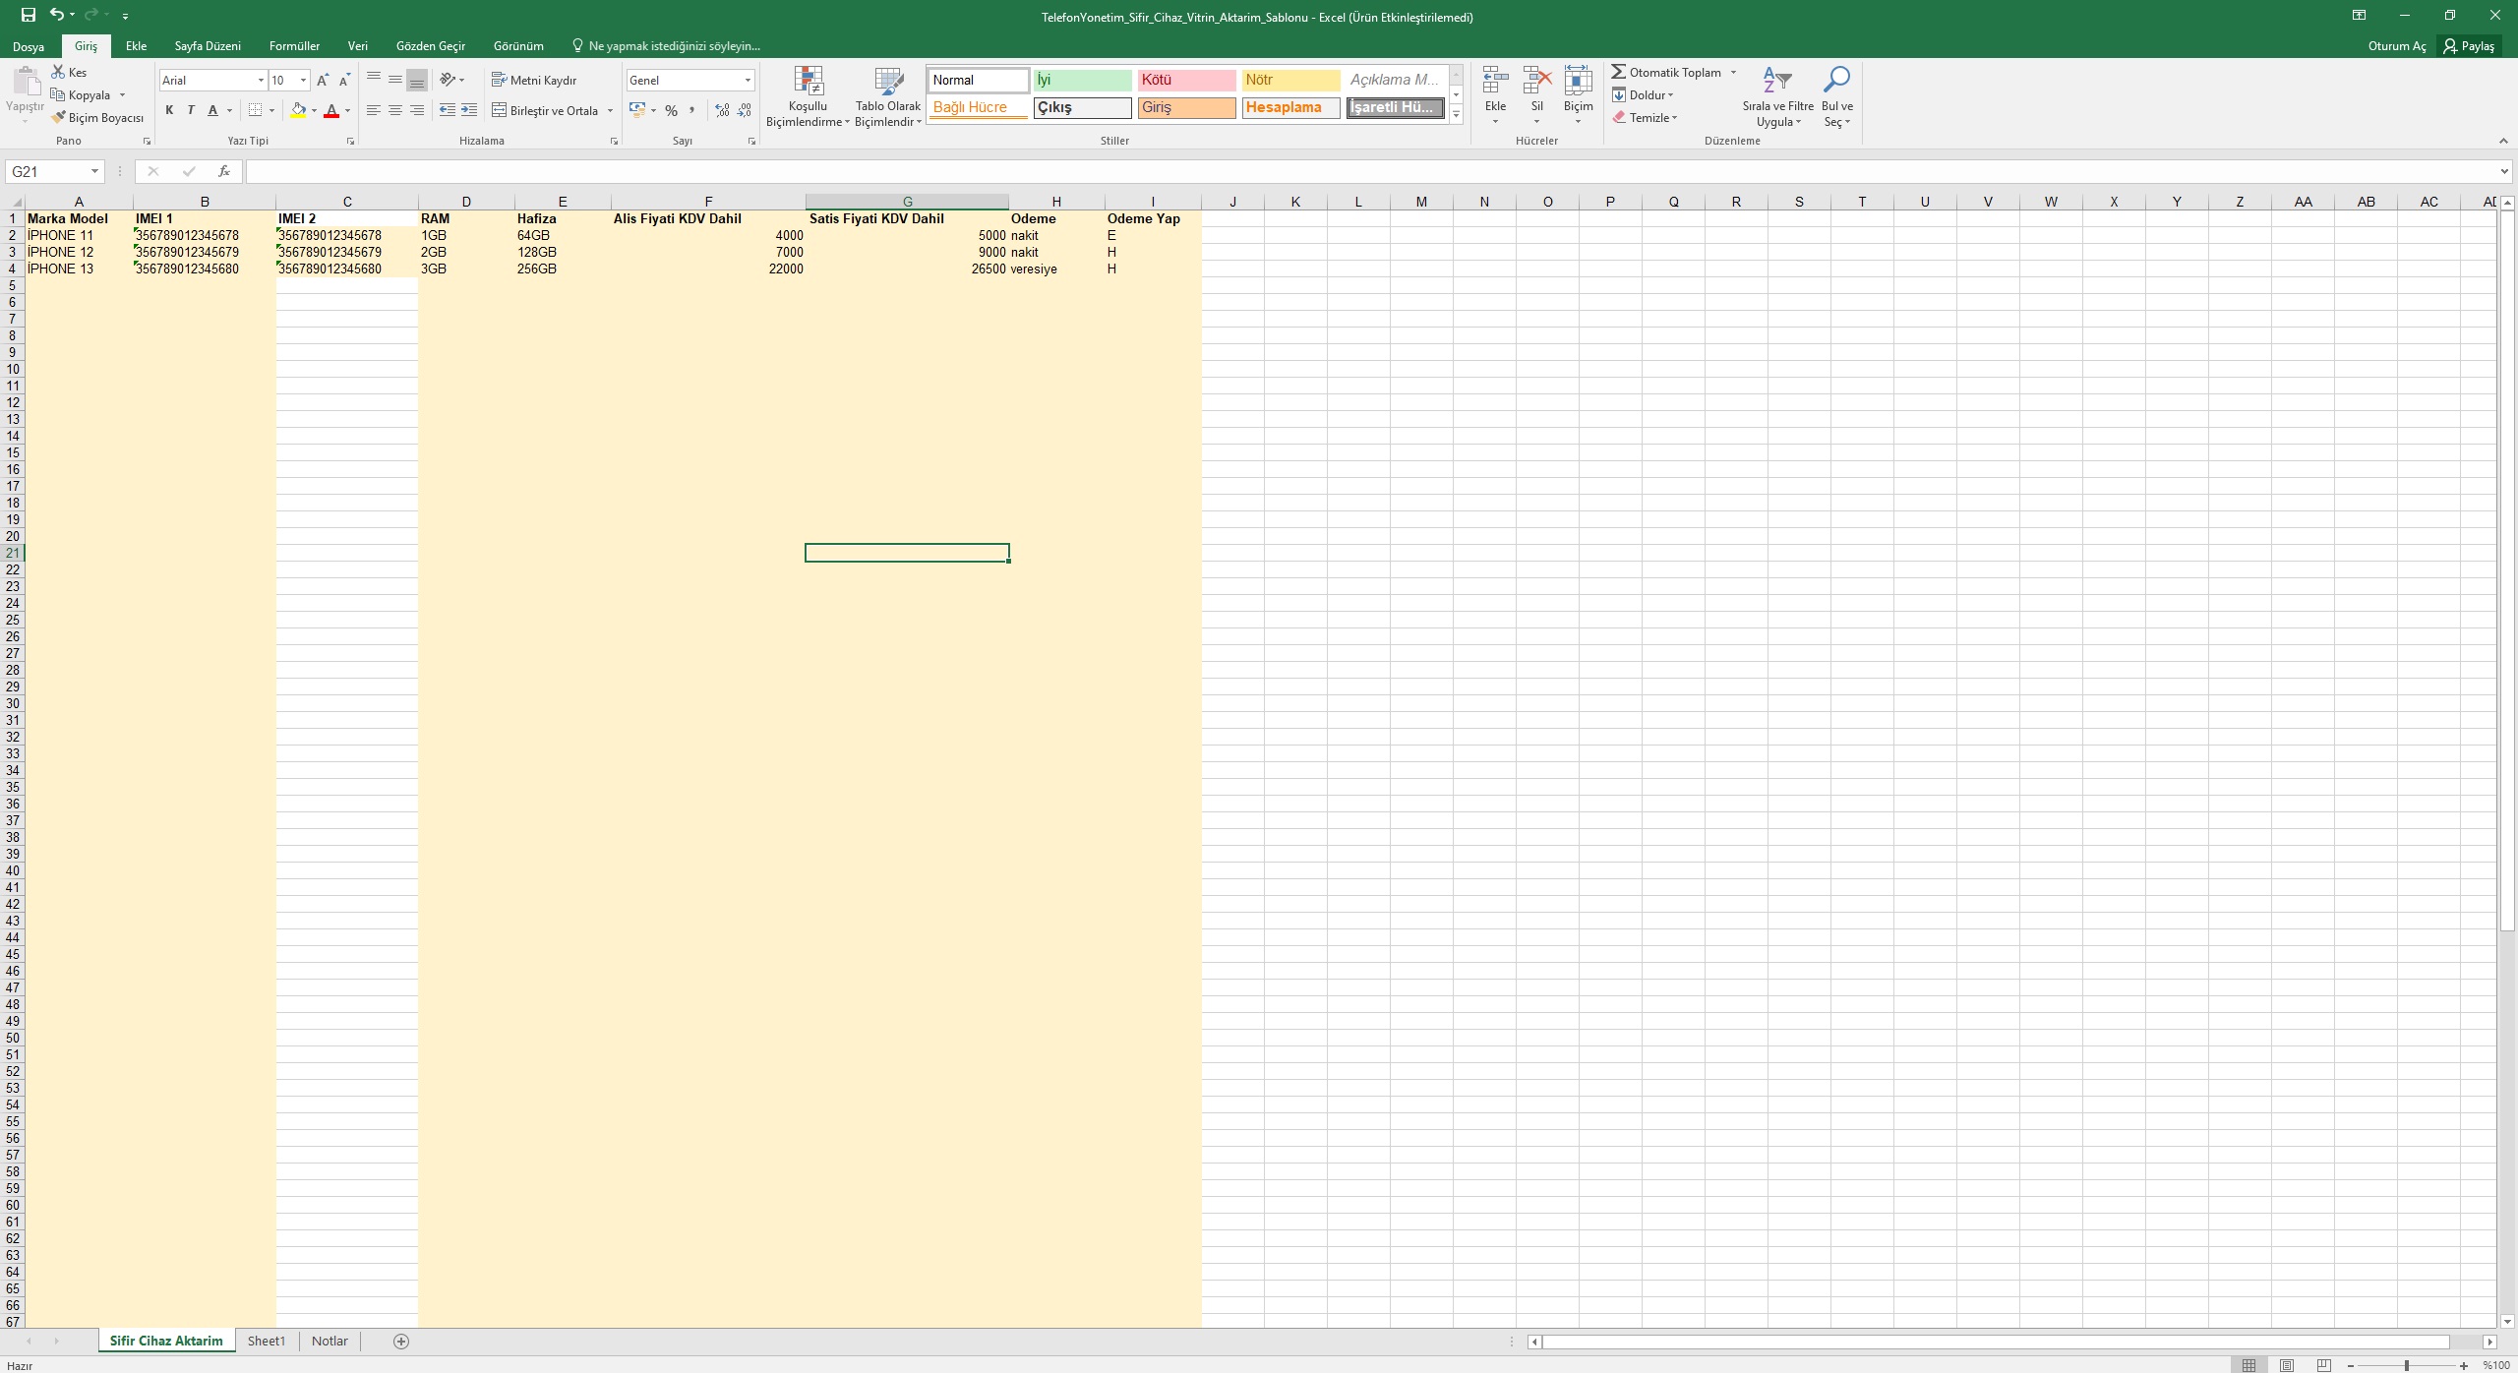Toggle bold K formatting
Image resolution: width=2518 pixels, height=1373 pixels.
[x=169, y=110]
